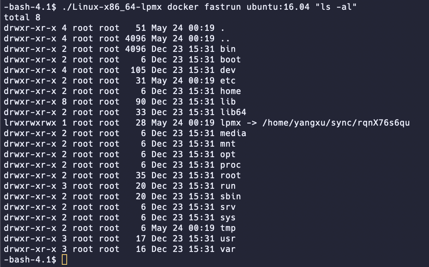Click the '/home/yangxu/sync/rqnX76s6qu' symlink target path
429x267 pixels.
(336, 123)
